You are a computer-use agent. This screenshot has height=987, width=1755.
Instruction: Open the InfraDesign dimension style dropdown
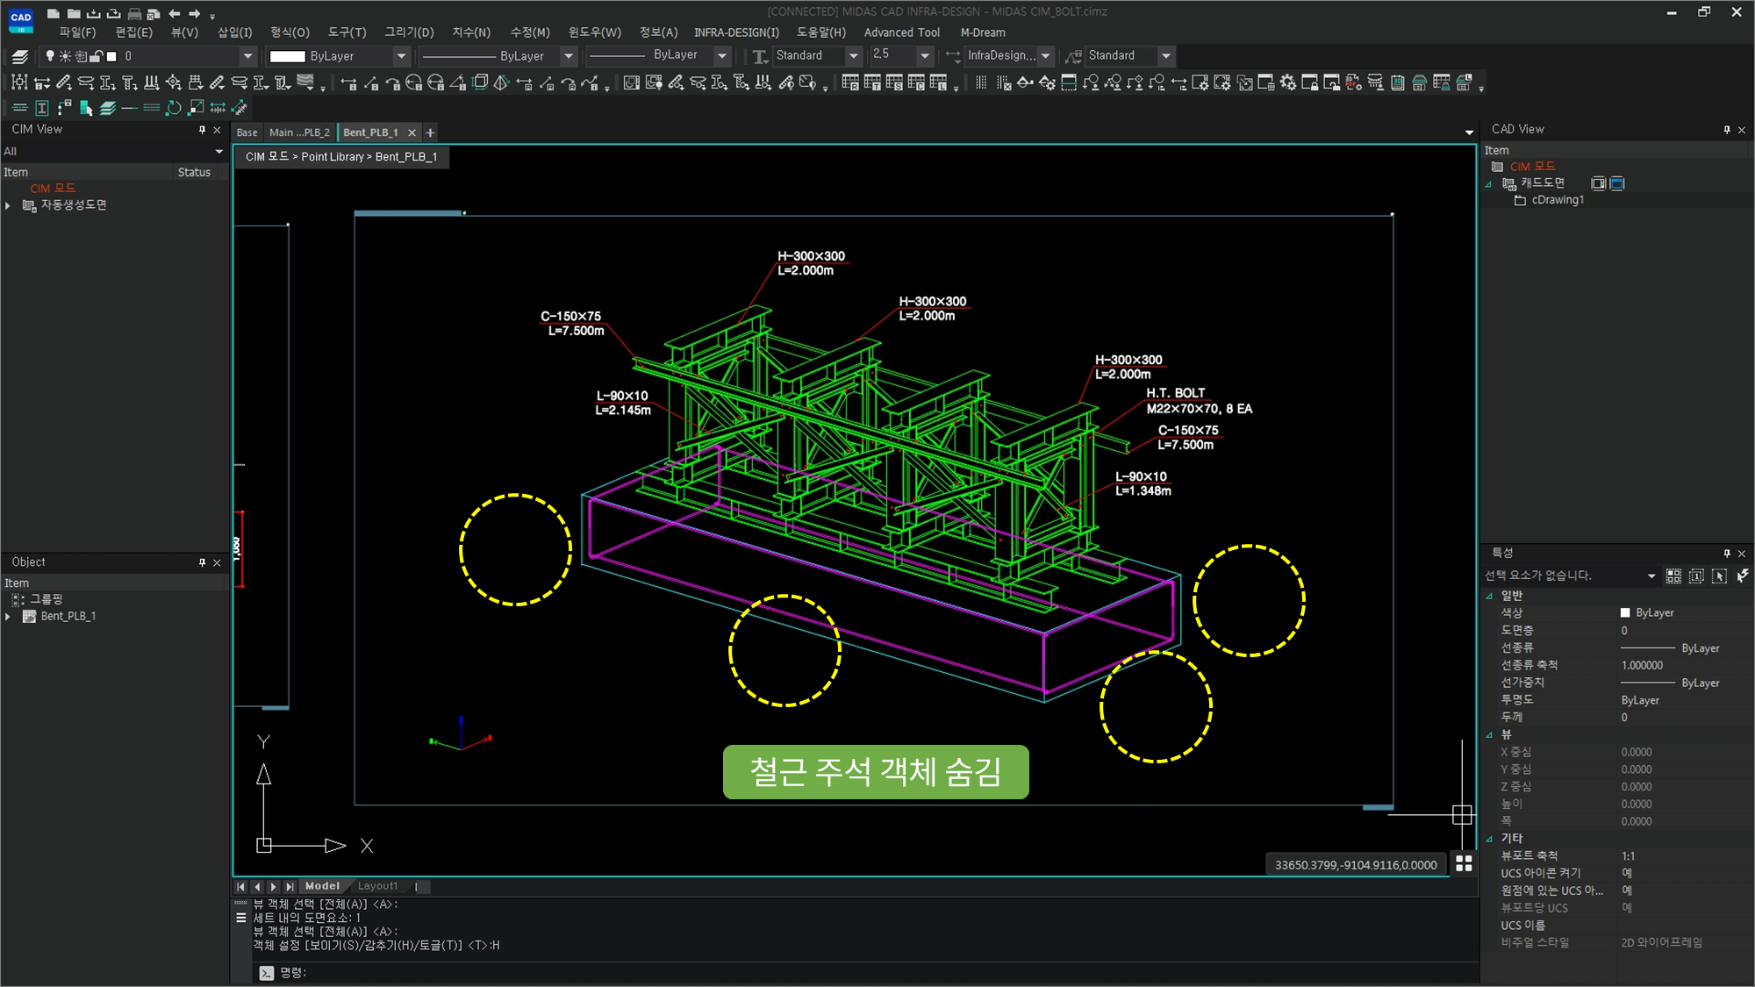[1045, 56]
